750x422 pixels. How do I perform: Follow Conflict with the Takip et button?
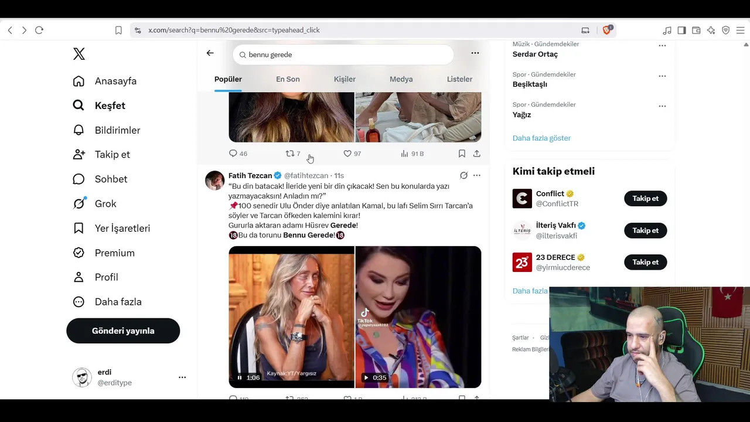coord(646,199)
